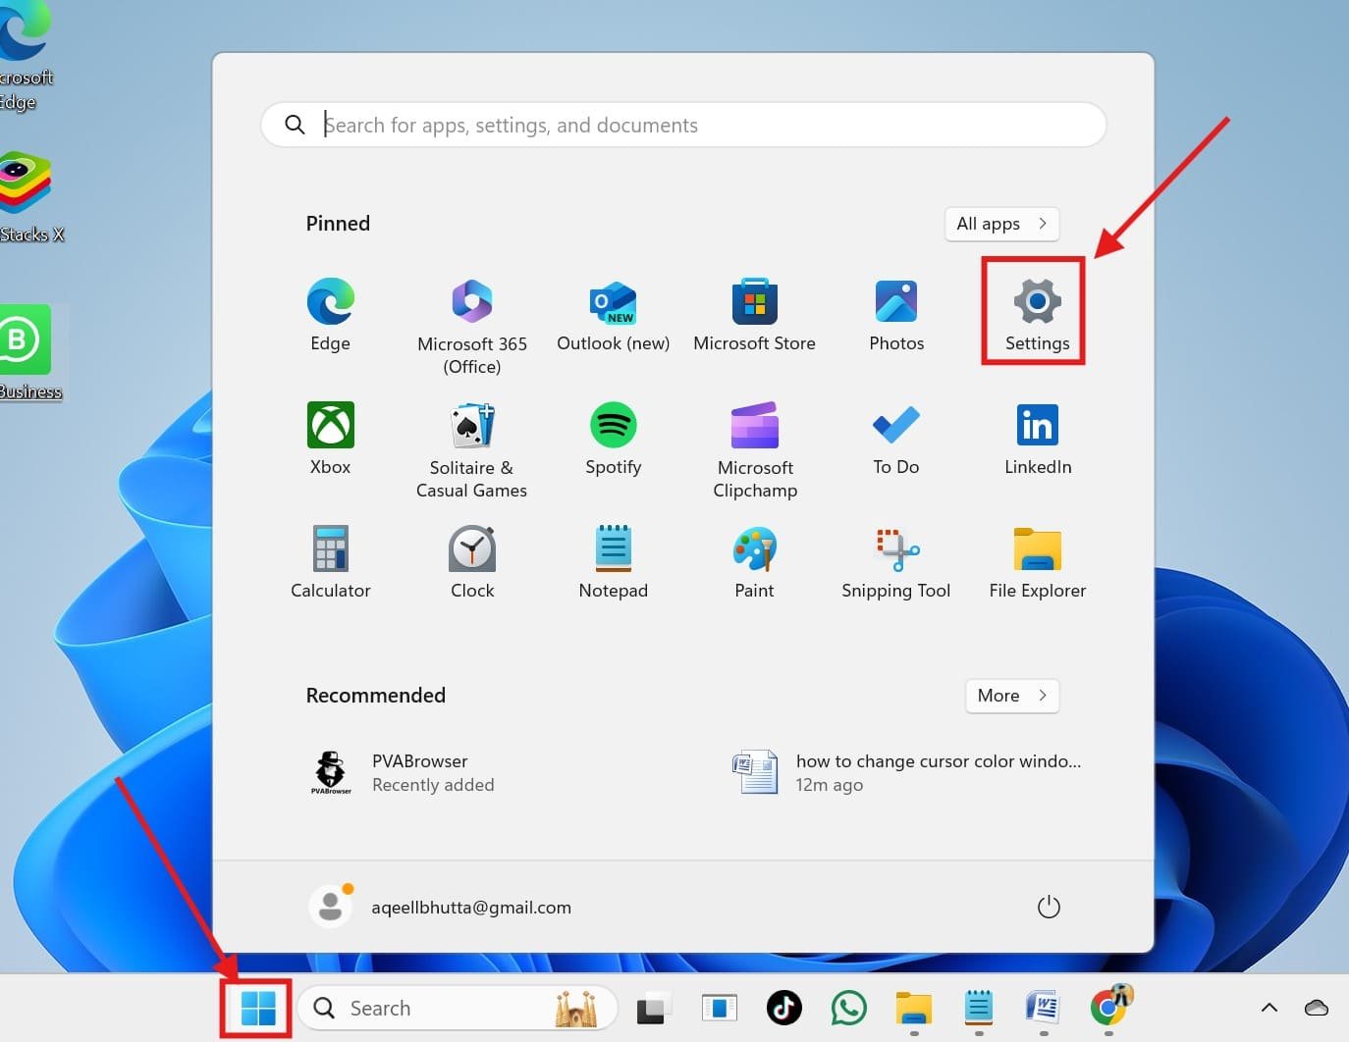
Task: Launch the Xbox app
Action: (330, 438)
